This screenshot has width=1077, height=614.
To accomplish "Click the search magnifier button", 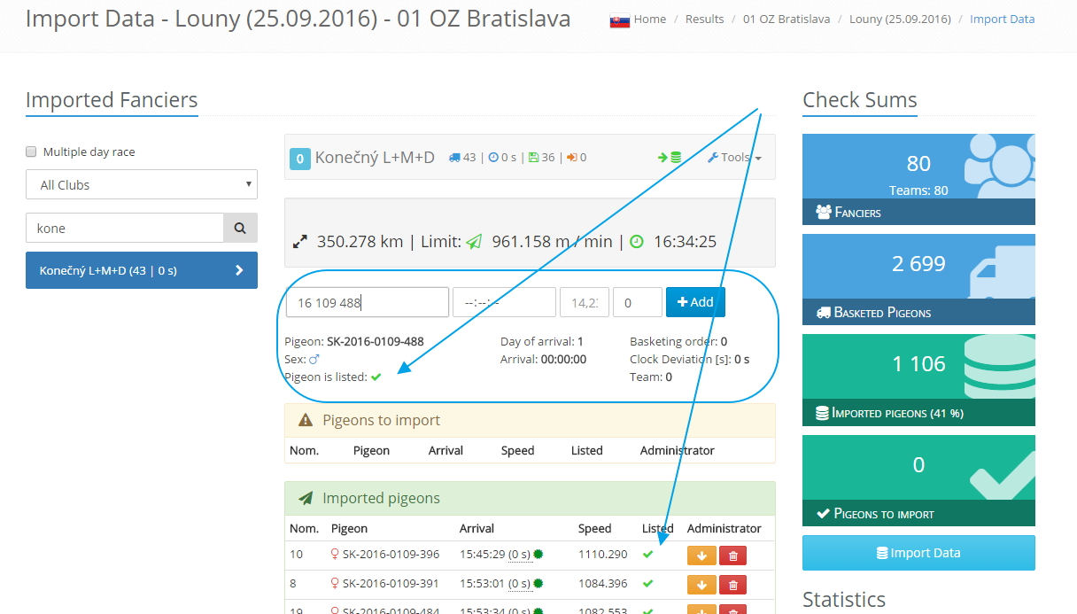I will click(x=240, y=228).
